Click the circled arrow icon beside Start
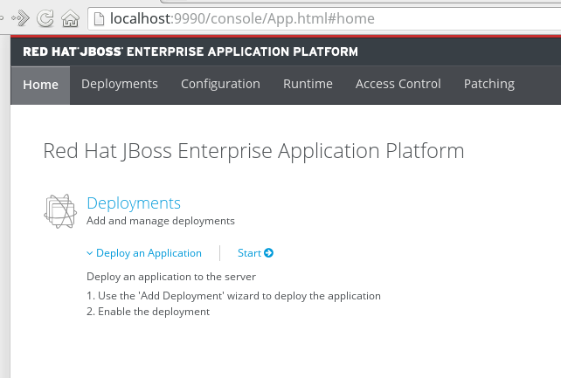Viewport: 561px width, 378px height. 268,253
